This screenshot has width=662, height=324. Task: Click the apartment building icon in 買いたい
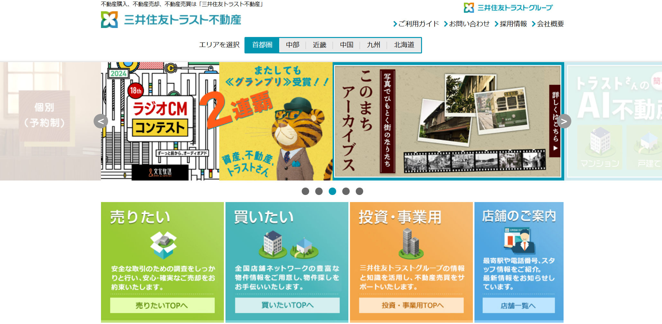point(273,244)
